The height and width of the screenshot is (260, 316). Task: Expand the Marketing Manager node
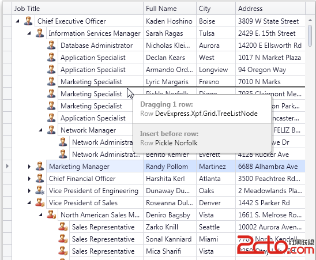(29, 167)
